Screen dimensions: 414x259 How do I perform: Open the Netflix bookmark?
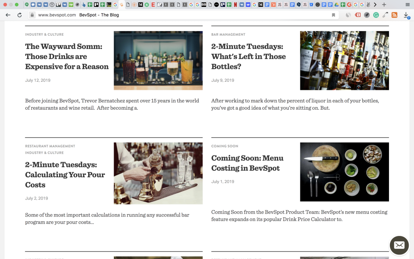coord(235,4)
